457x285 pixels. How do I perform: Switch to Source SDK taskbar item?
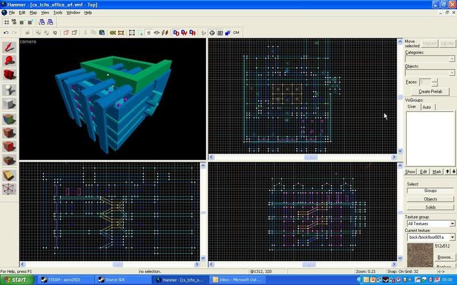(123, 280)
